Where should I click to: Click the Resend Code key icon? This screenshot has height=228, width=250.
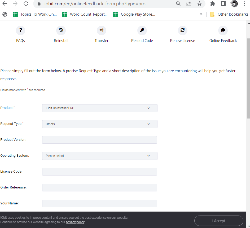click(142, 30)
